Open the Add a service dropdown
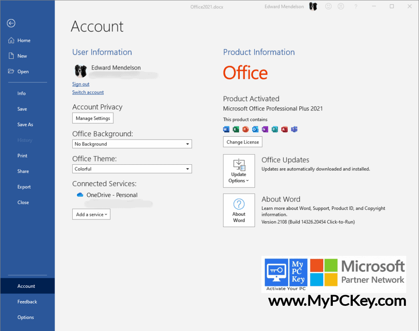Viewport: 419px width, 331px height. (91, 214)
